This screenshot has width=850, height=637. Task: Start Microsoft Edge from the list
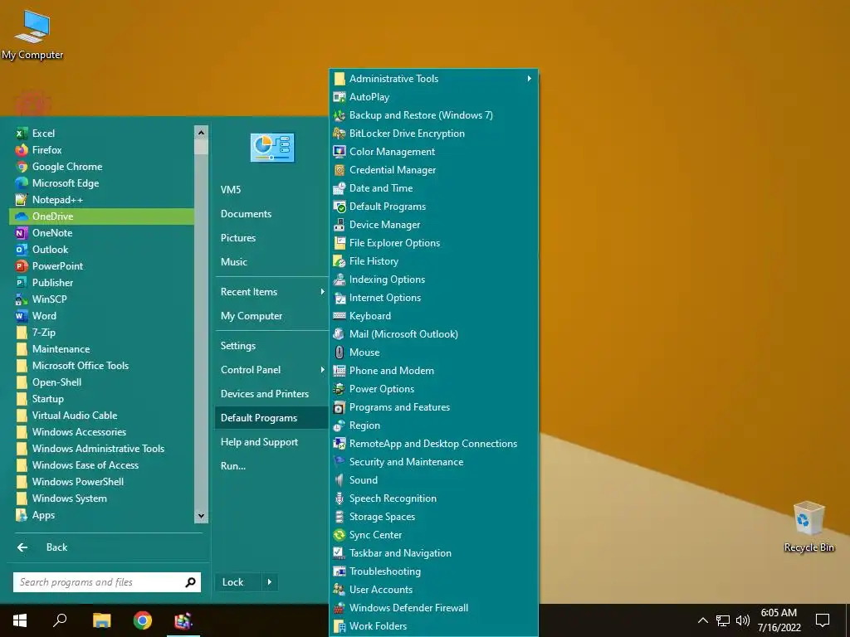click(101, 183)
